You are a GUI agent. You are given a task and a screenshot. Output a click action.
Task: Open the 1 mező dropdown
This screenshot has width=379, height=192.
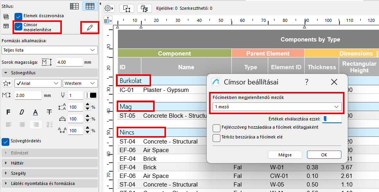coord(277,107)
